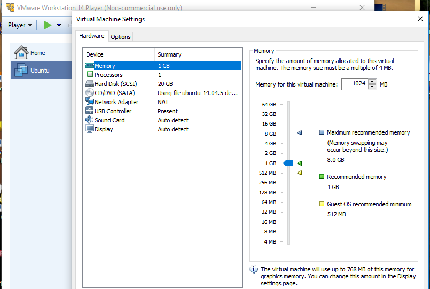
Task: Select the Hard Disk (SCSI) row
Action: tap(163, 84)
